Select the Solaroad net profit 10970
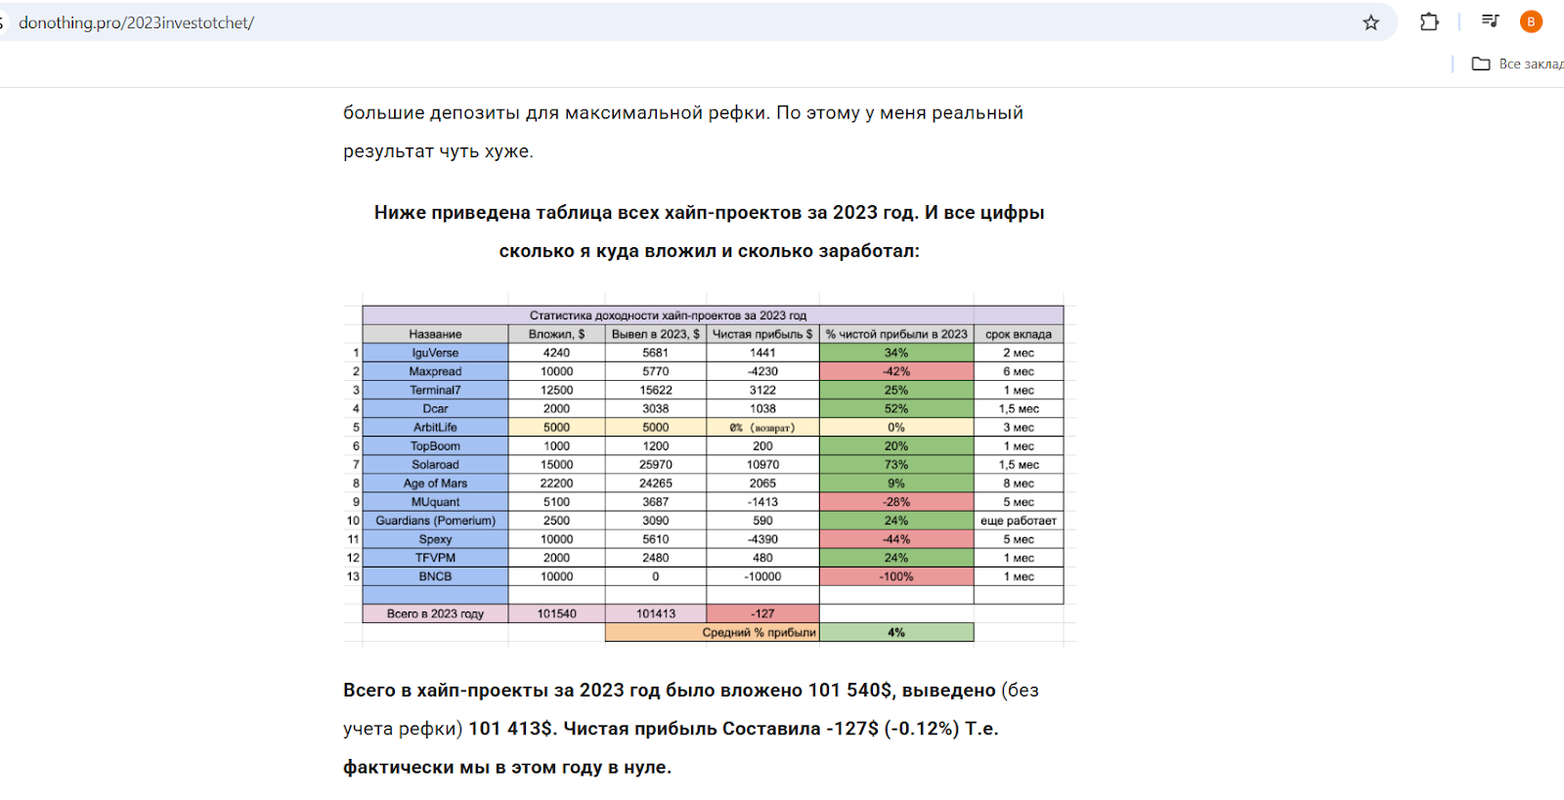The width and height of the screenshot is (1564, 800). coord(762,464)
